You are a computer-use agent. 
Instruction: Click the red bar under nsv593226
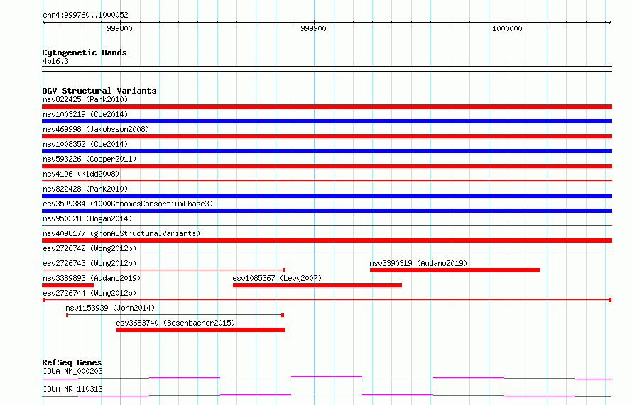(x=327, y=166)
